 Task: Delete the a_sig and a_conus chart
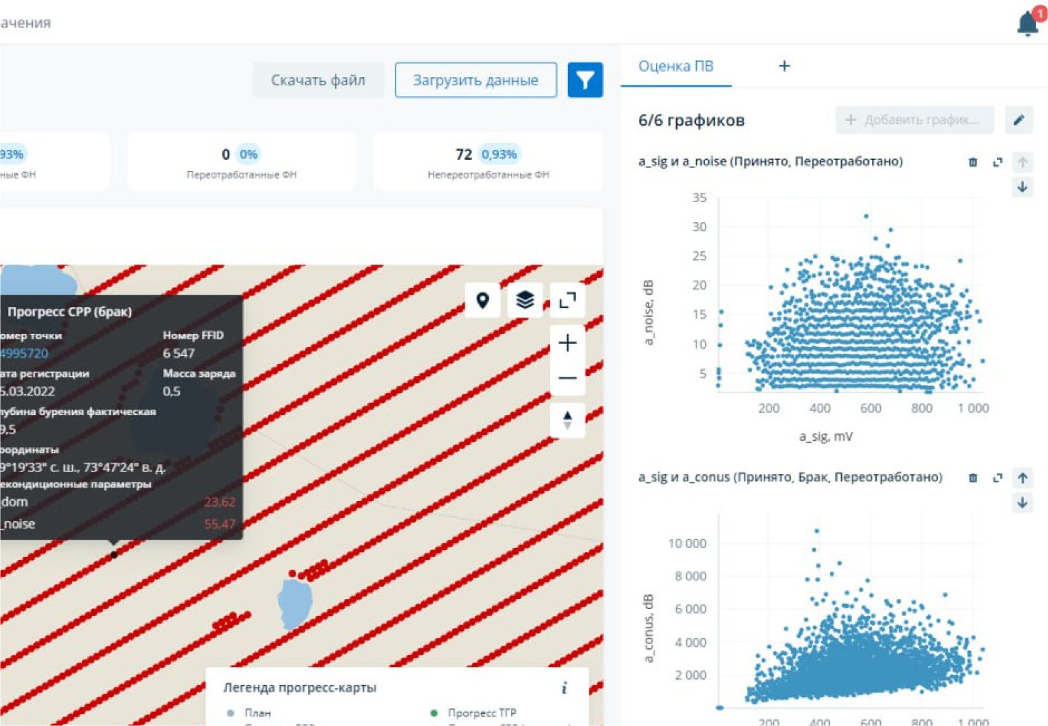click(973, 478)
